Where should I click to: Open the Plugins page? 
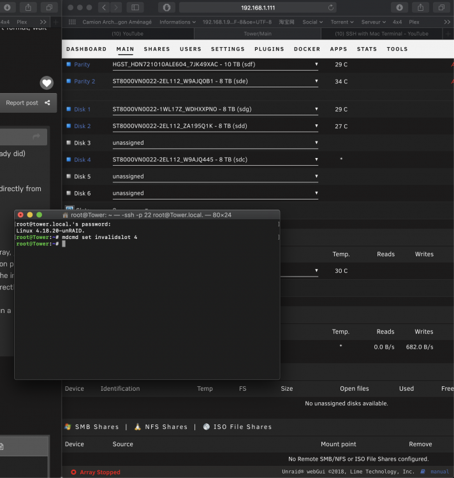coord(269,49)
